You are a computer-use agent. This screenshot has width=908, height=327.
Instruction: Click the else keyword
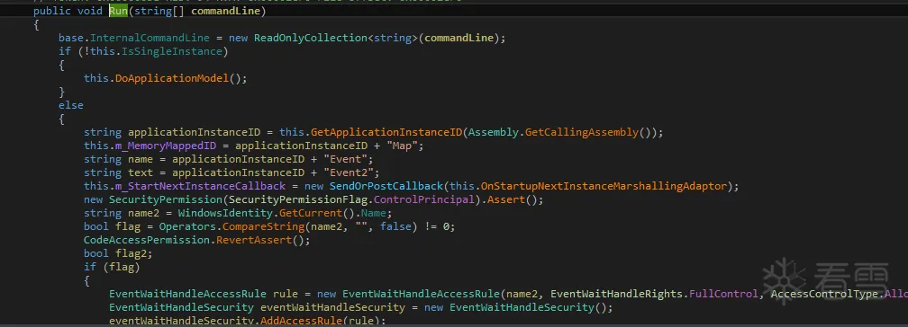coord(70,105)
